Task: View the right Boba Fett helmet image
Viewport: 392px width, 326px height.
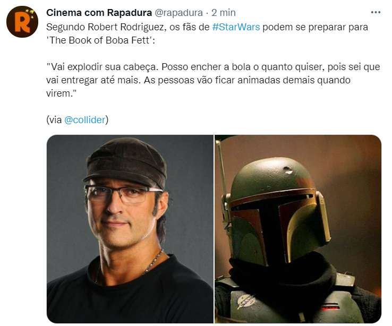Action: (x=298, y=229)
